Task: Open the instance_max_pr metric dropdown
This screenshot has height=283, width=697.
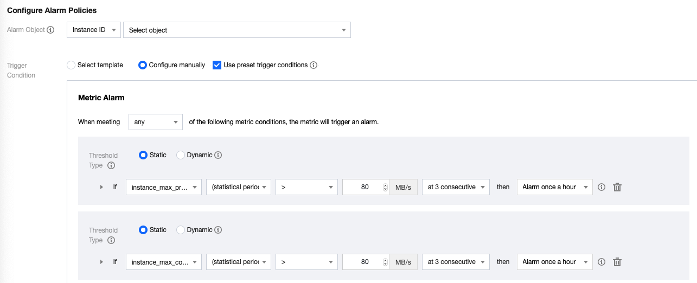Action: point(163,187)
